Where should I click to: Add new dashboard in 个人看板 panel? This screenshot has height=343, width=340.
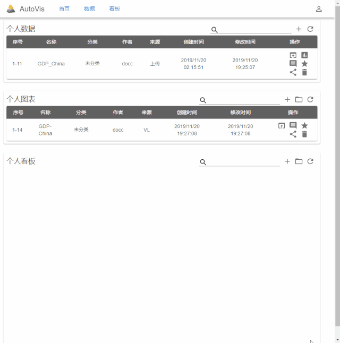pos(287,161)
